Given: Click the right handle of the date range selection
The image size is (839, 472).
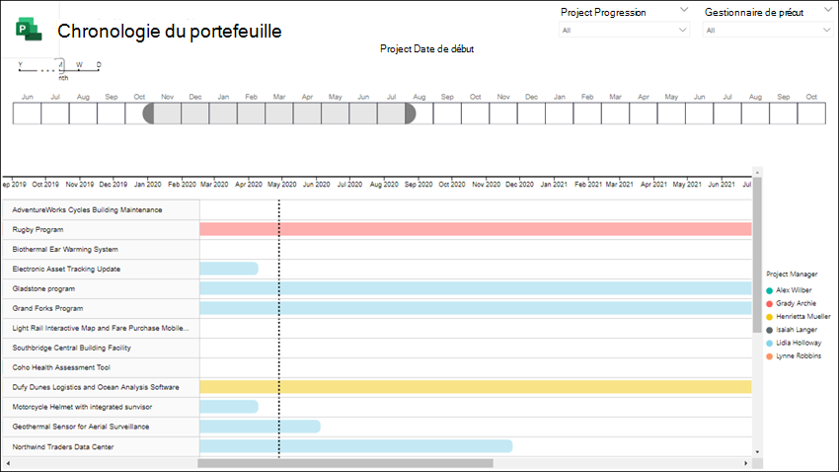Looking at the screenshot, I should [410, 114].
